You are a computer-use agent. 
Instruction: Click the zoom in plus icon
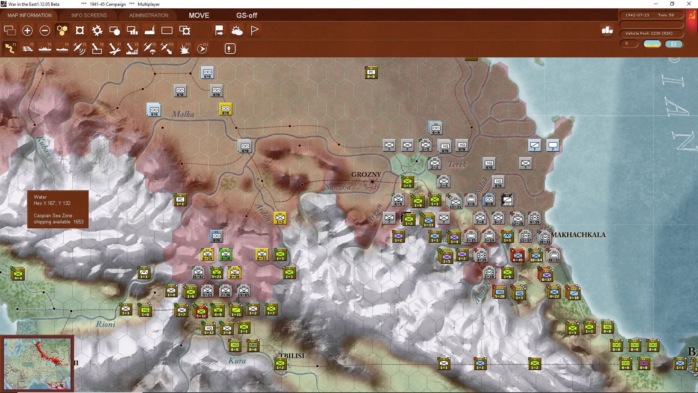pyautogui.click(x=27, y=31)
